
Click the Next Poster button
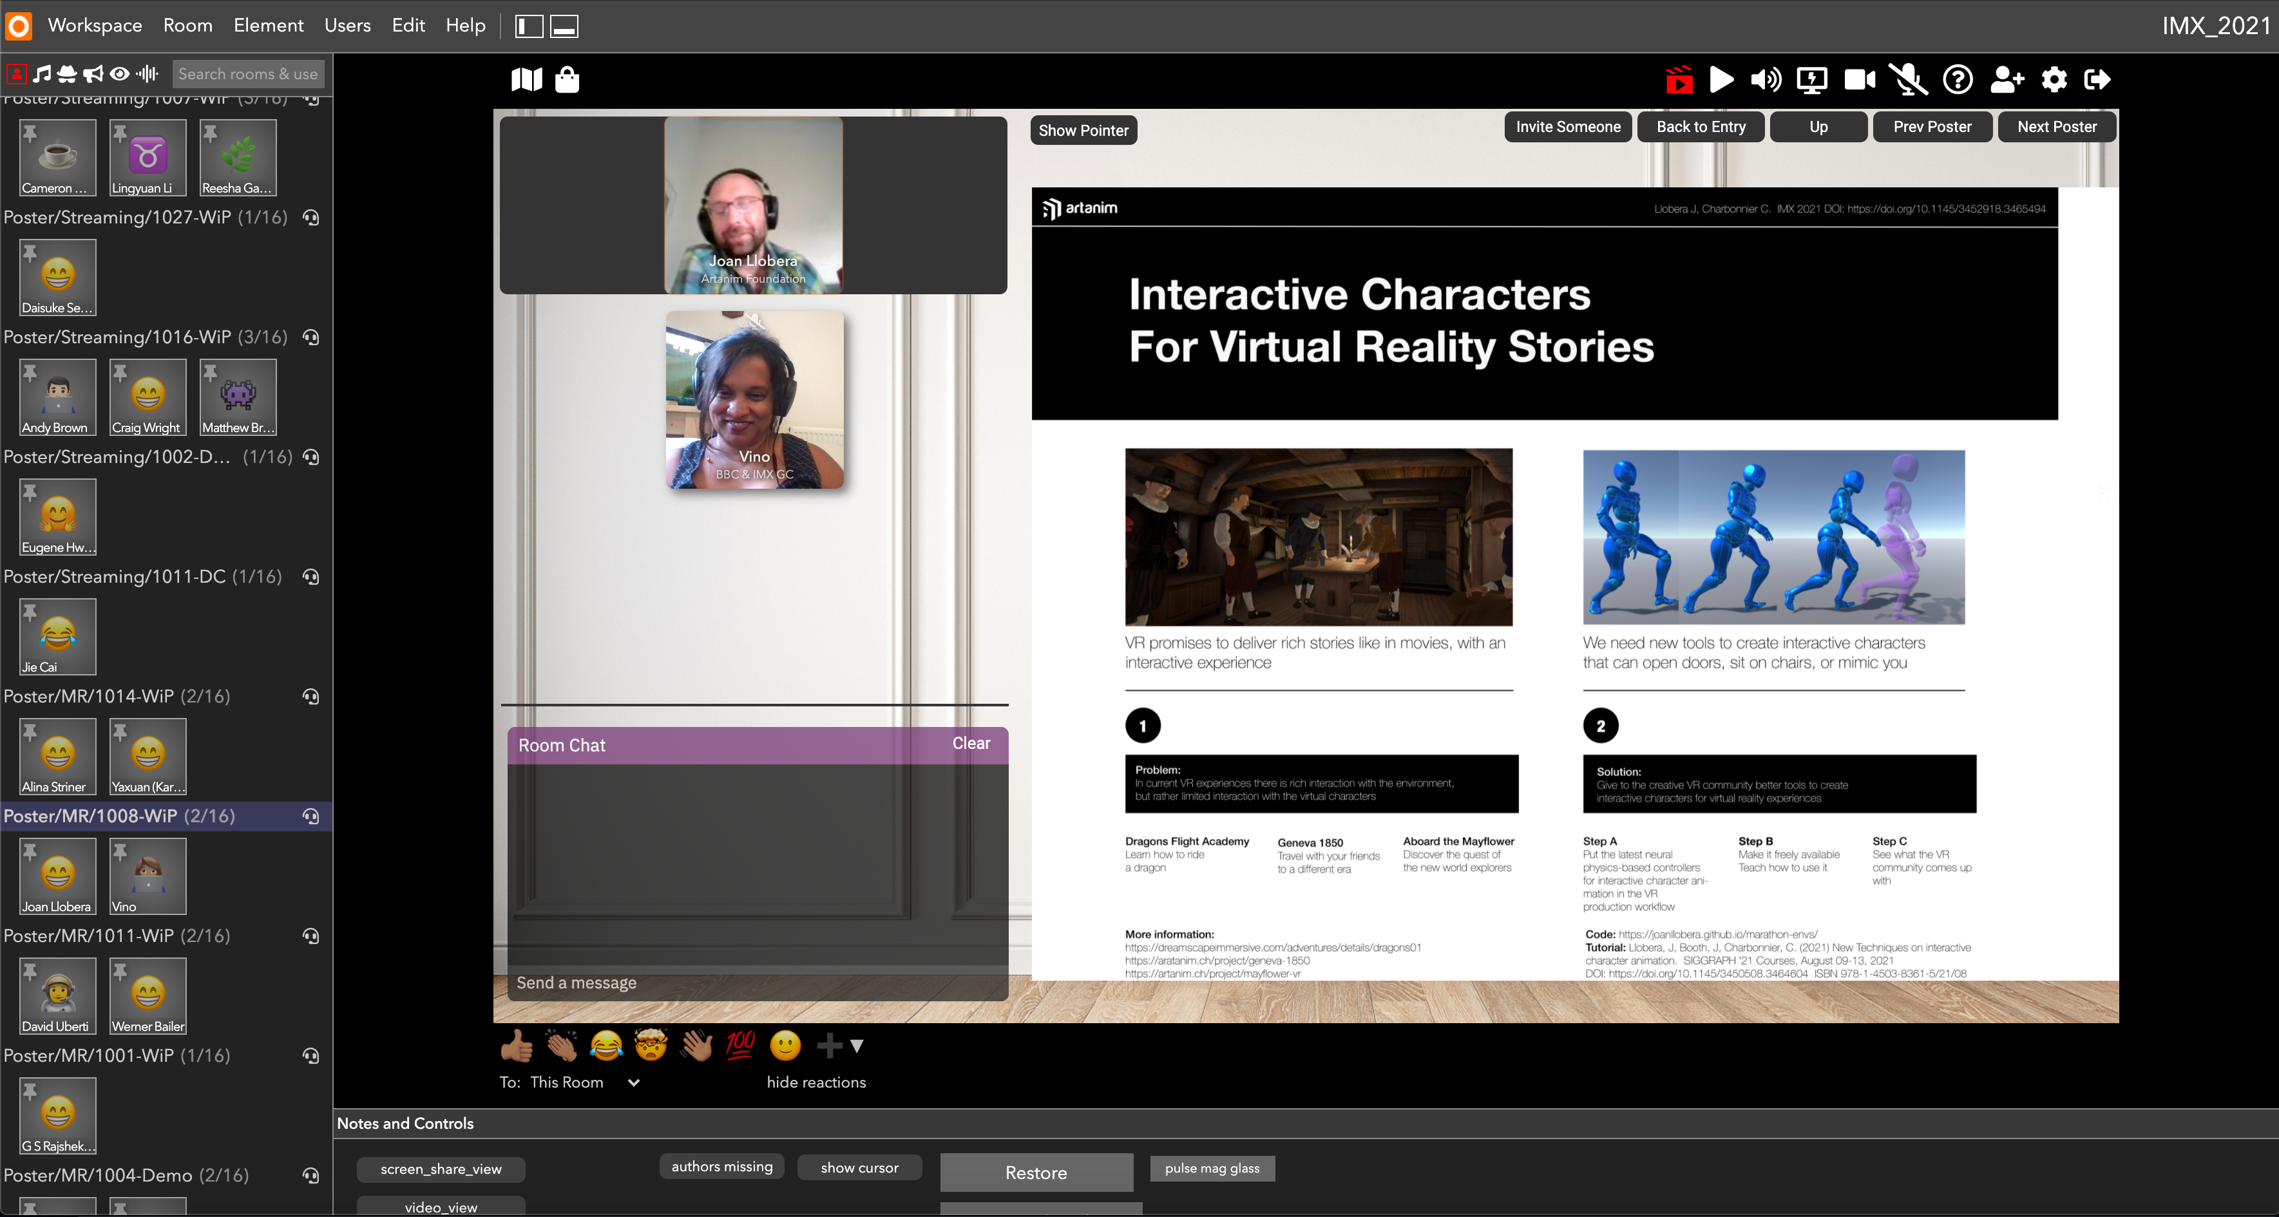tap(2057, 126)
